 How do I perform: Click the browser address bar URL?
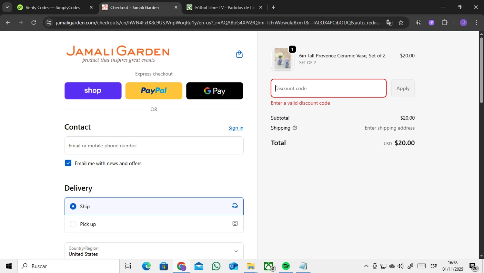(218, 23)
